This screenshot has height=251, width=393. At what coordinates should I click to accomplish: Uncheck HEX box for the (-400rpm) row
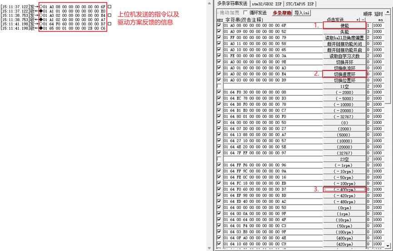[x=219, y=189]
